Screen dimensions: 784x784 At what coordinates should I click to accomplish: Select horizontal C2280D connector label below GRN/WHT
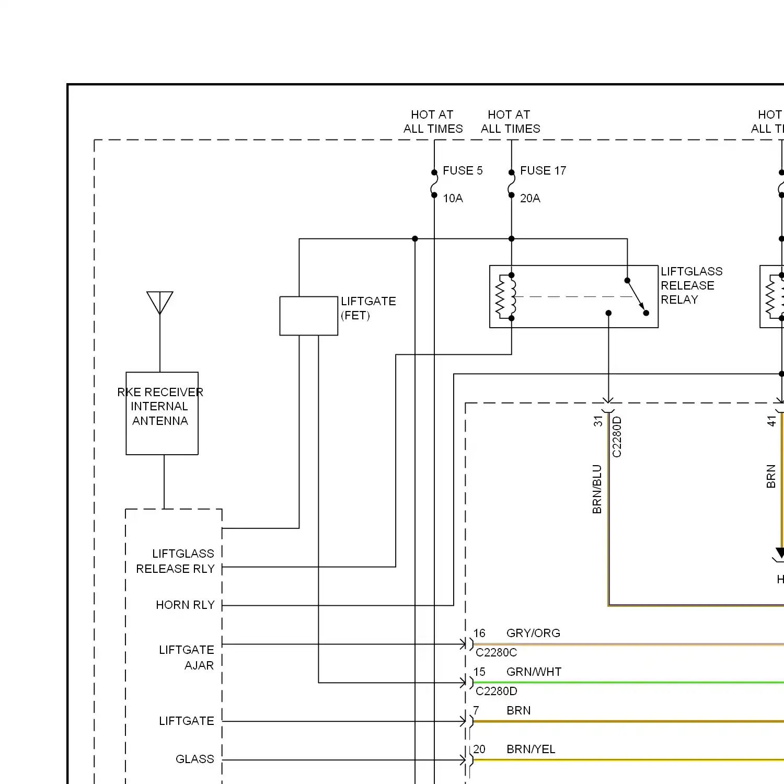pos(497,691)
